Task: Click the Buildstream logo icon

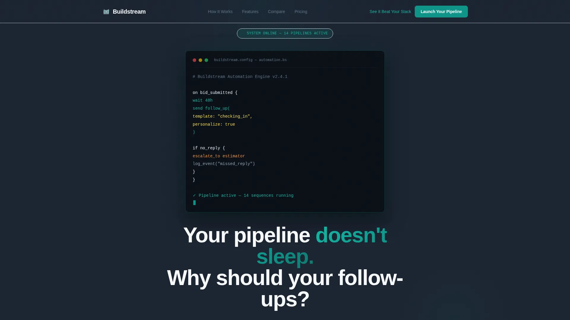Action: (x=106, y=12)
